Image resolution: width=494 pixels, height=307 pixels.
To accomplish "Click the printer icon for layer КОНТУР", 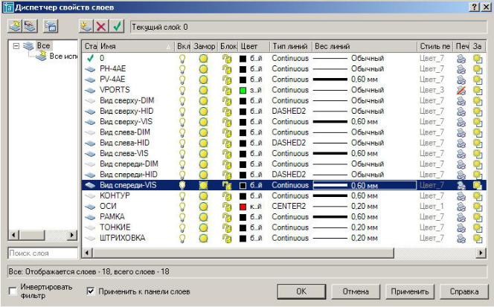I will pos(461,195).
